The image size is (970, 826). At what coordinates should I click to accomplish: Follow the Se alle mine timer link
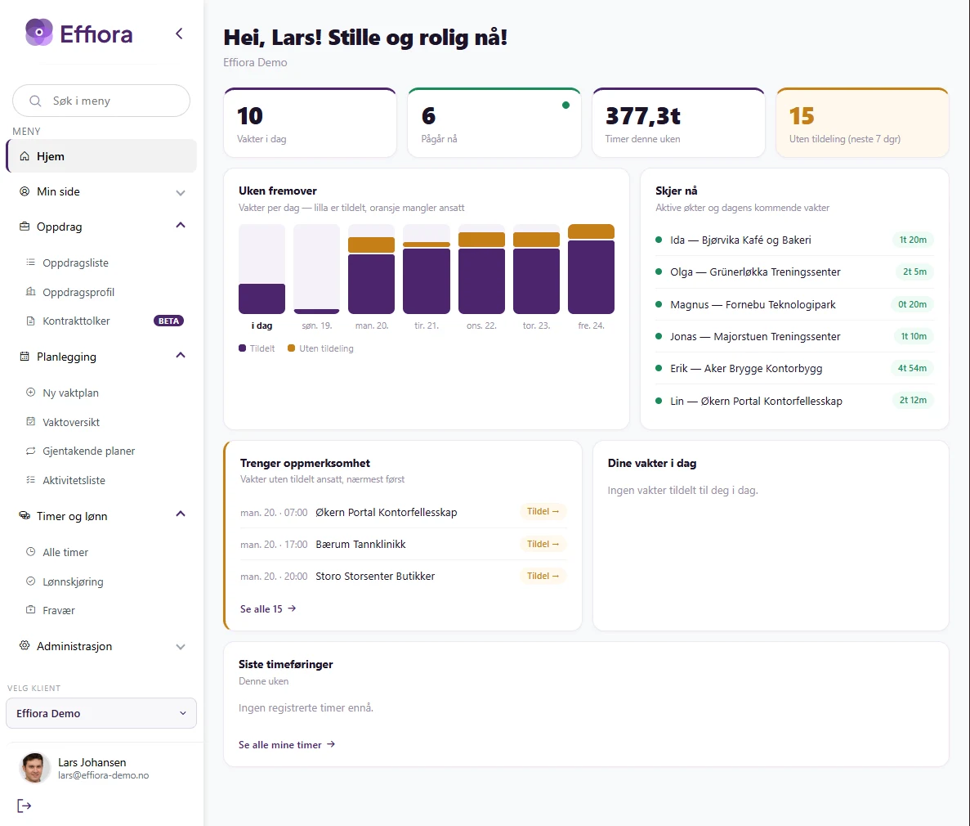(x=286, y=744)
